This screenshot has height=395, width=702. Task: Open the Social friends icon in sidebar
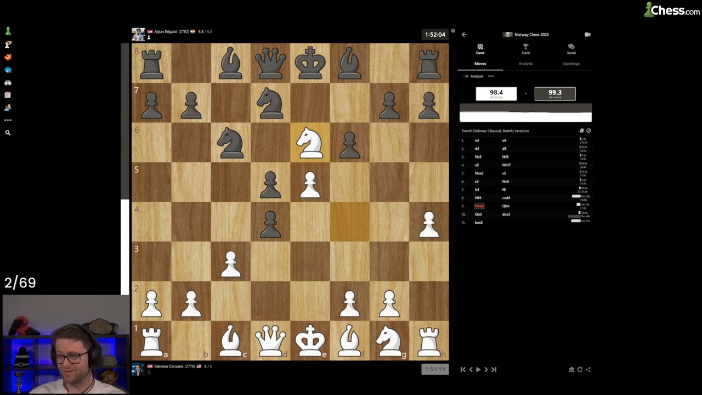pyautogui.click(x=8, y=108)
